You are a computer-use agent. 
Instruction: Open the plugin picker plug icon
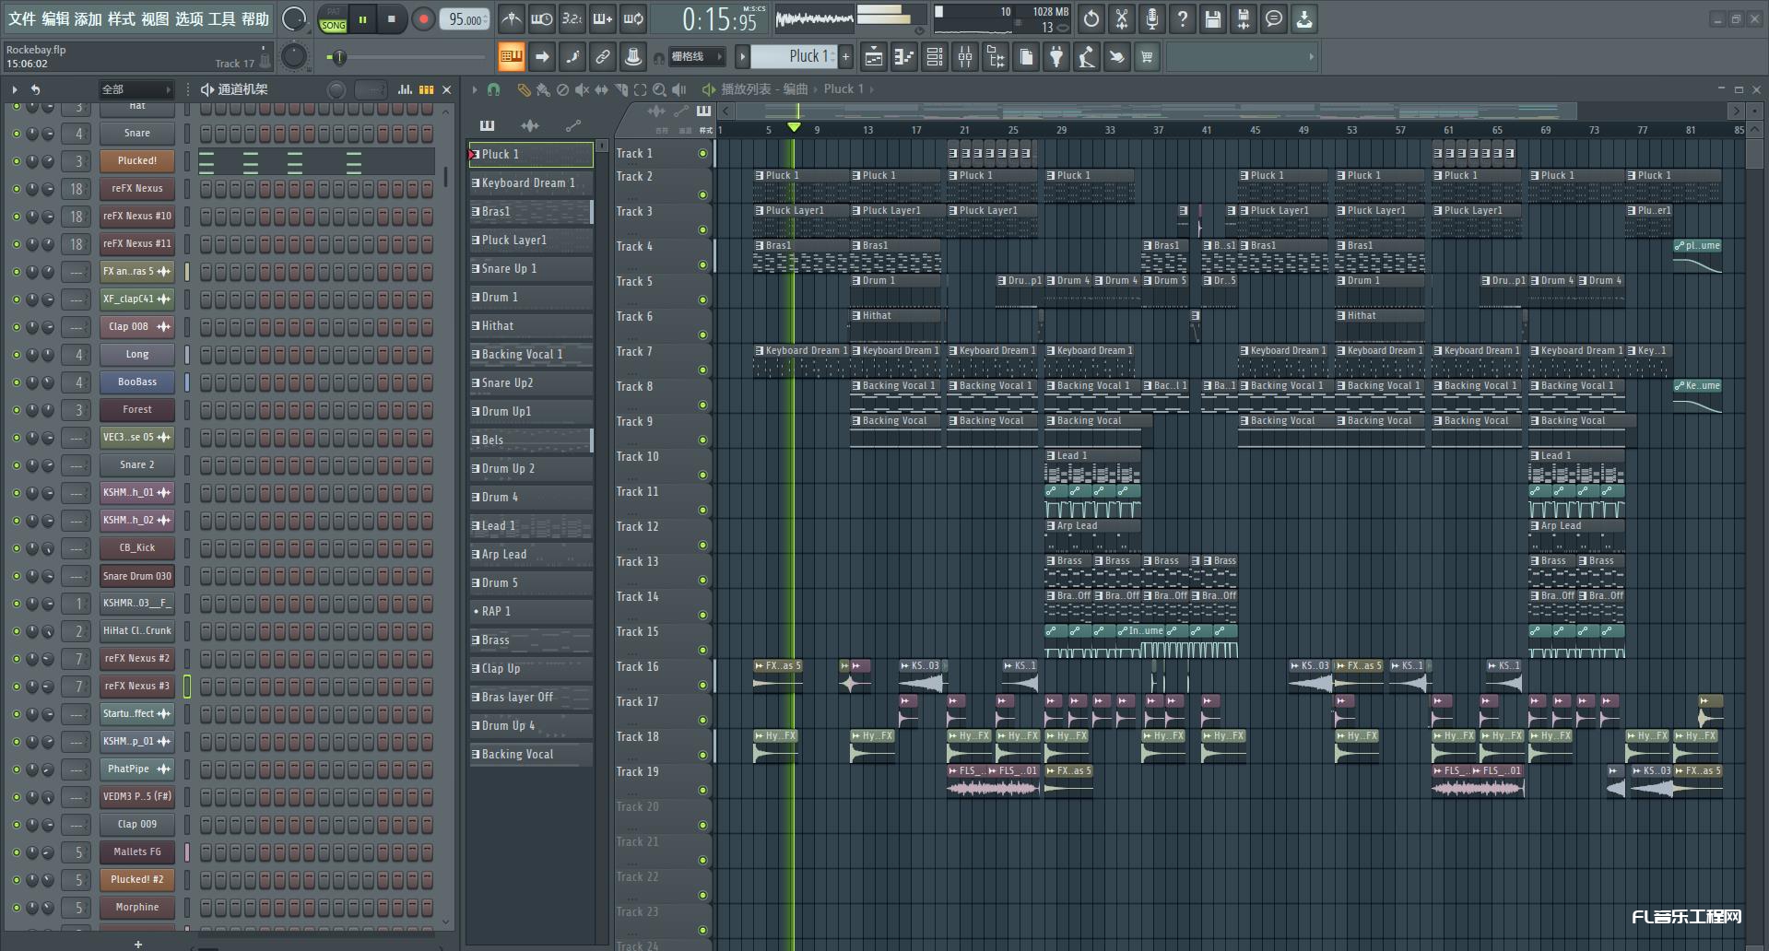click(1056, 57)
